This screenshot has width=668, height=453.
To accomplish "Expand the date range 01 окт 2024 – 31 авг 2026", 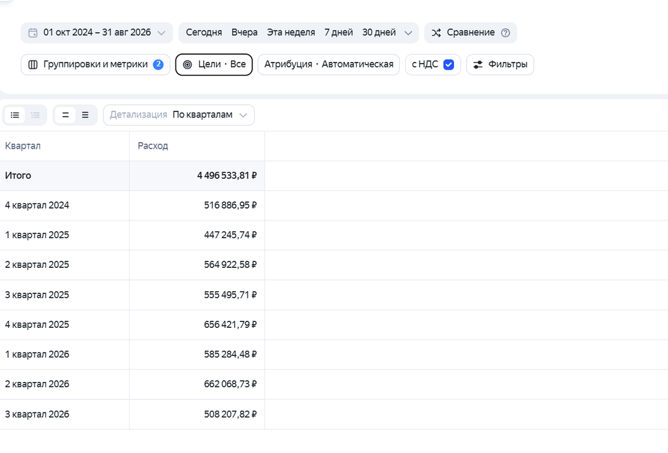I will tap(97, 33).
